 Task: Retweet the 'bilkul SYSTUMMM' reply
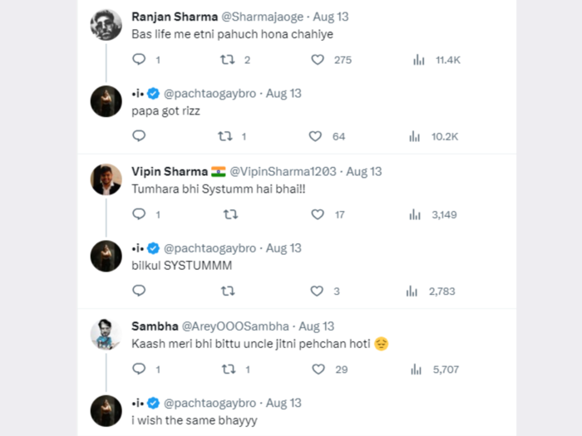(228, 291)
